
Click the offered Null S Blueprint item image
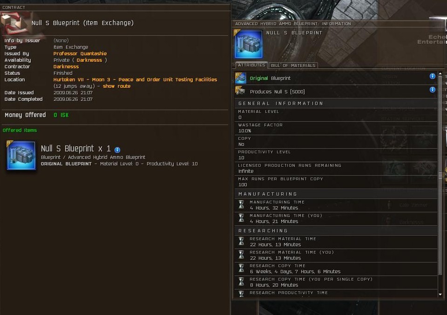pos(21,155)
